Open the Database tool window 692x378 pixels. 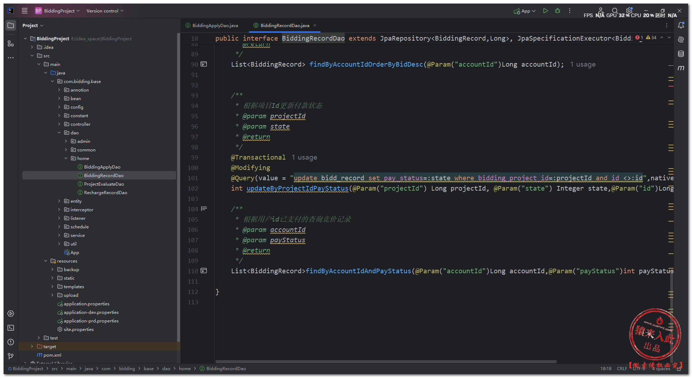coord(681,54)
